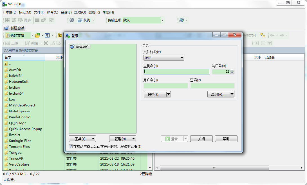Toggle show login dialog on startup checkbox
The image size is (307, 185).
(x=71, y=146)
